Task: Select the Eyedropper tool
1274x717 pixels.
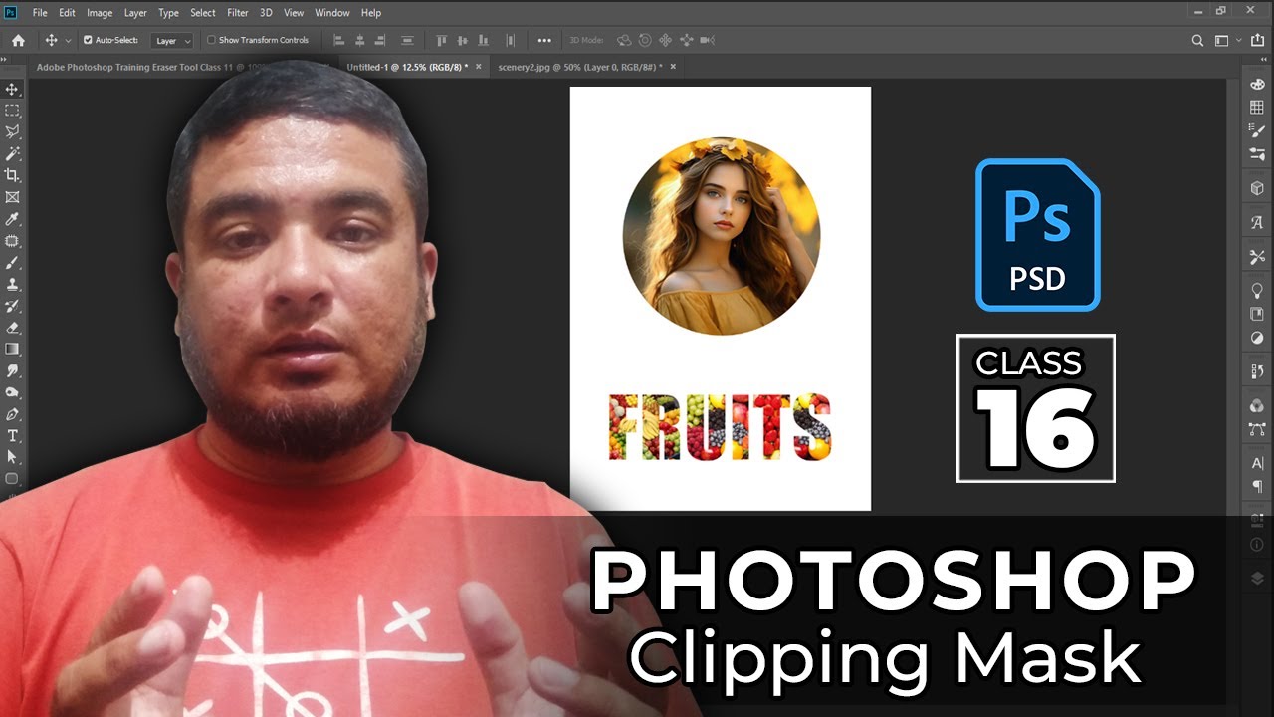Action: pyautogui.click(x=13, y=219)
